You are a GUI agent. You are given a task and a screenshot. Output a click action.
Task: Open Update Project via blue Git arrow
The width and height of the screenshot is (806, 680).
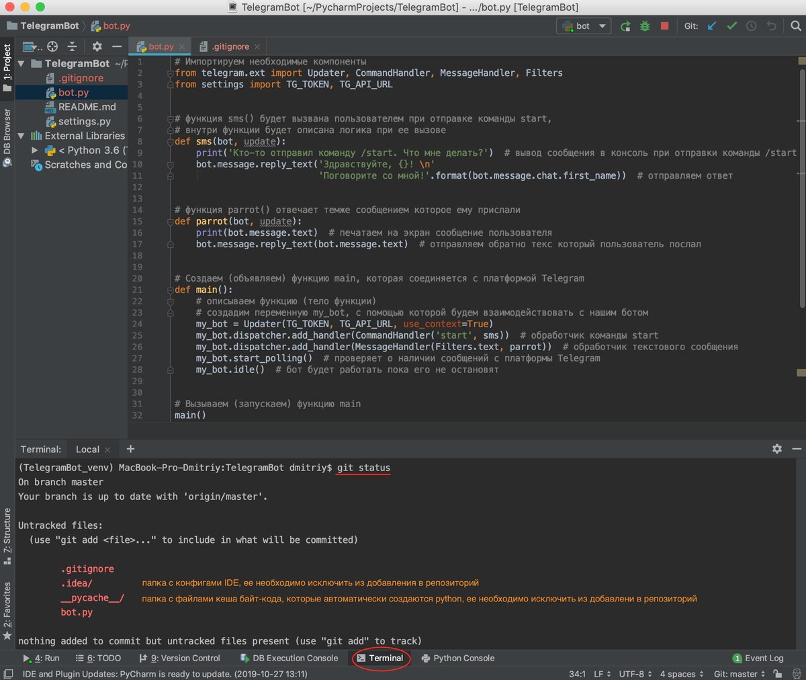tap(711, 25)
